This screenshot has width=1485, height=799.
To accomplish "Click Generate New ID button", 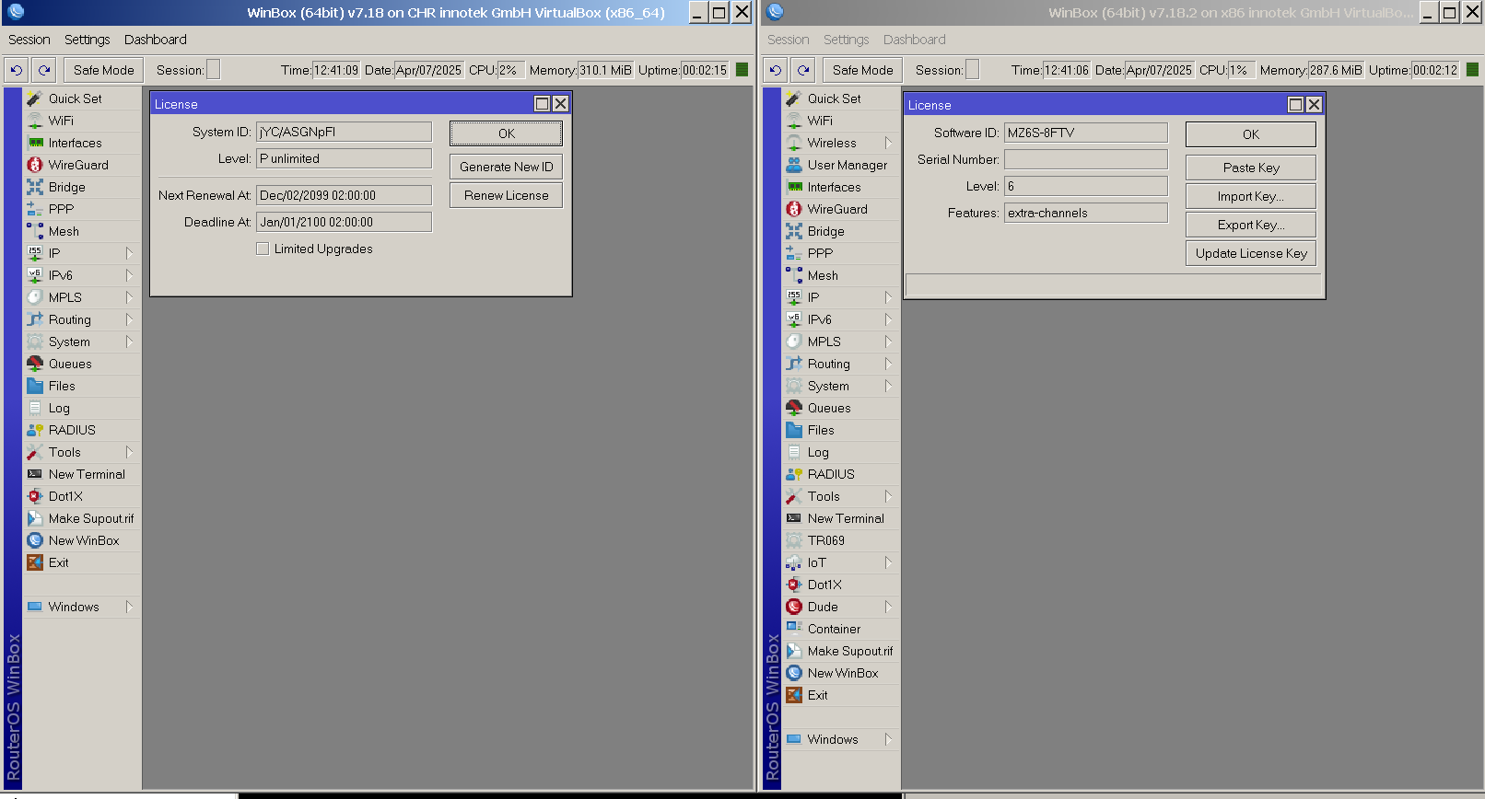I will click(507, 167).
